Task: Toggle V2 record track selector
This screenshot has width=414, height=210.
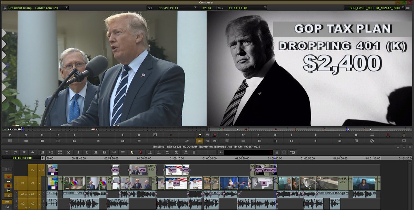Action: point(32,170)
